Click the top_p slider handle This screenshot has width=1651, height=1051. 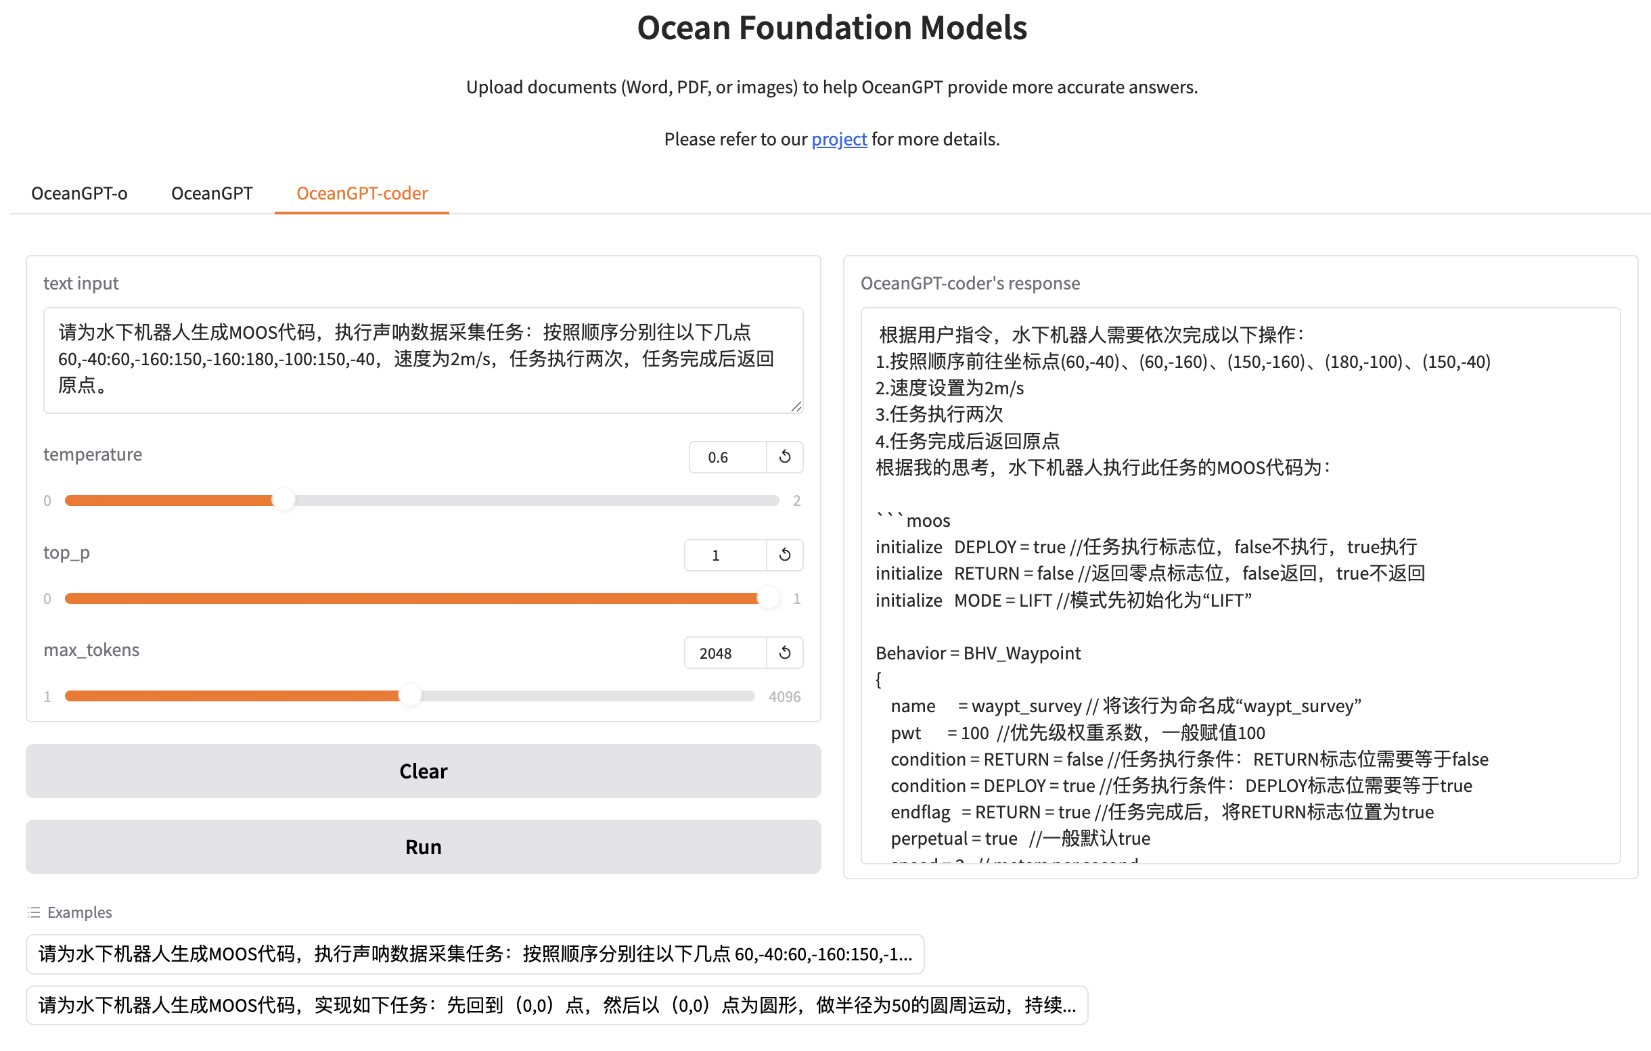769,598
